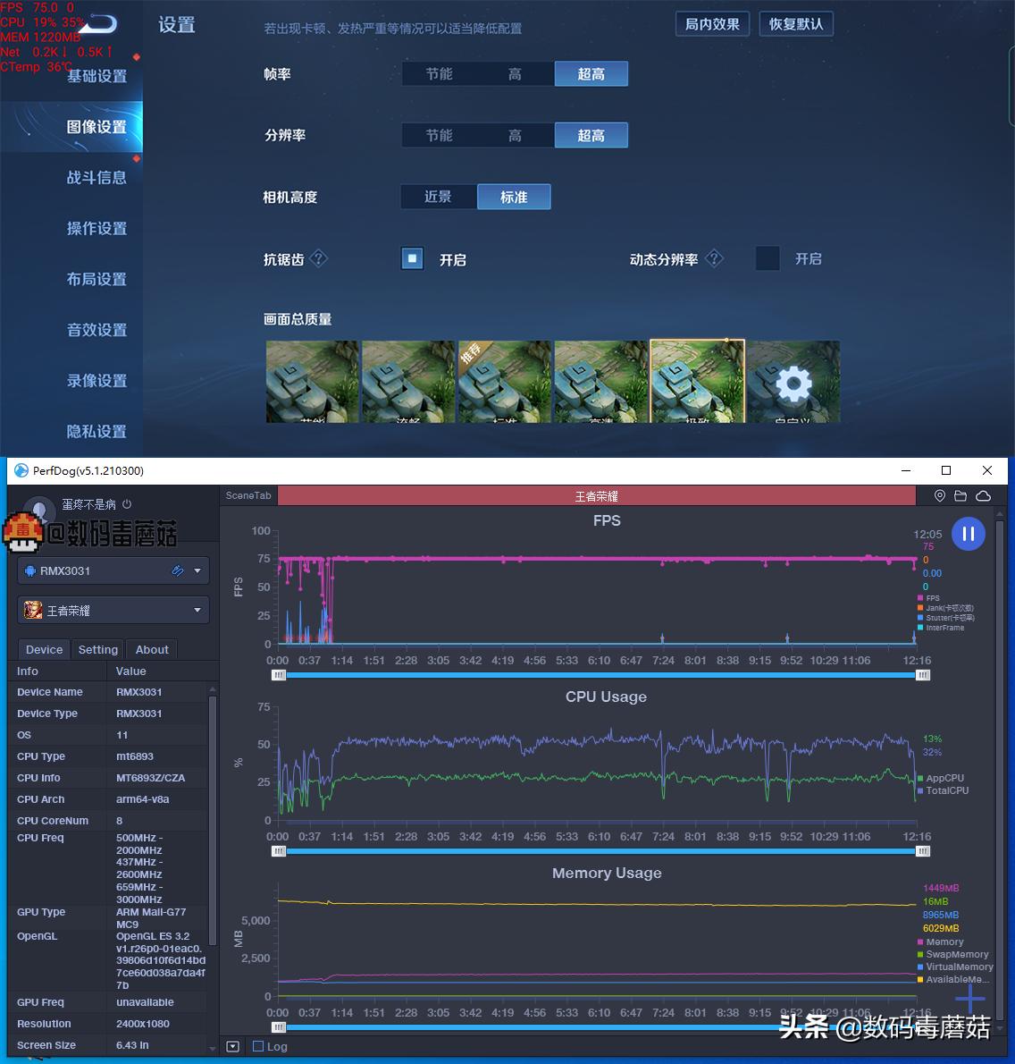Click the 恢复默认 button
The image size is (1015, 1064).
coord(795,24)
